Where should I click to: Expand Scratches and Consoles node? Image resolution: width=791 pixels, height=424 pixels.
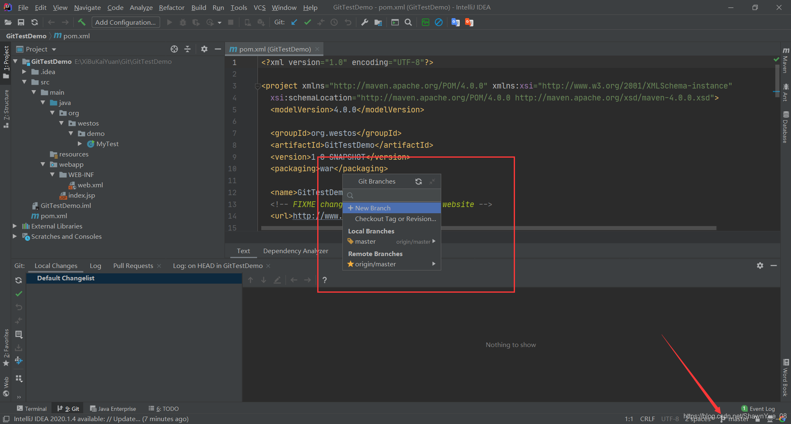[15, 236]
